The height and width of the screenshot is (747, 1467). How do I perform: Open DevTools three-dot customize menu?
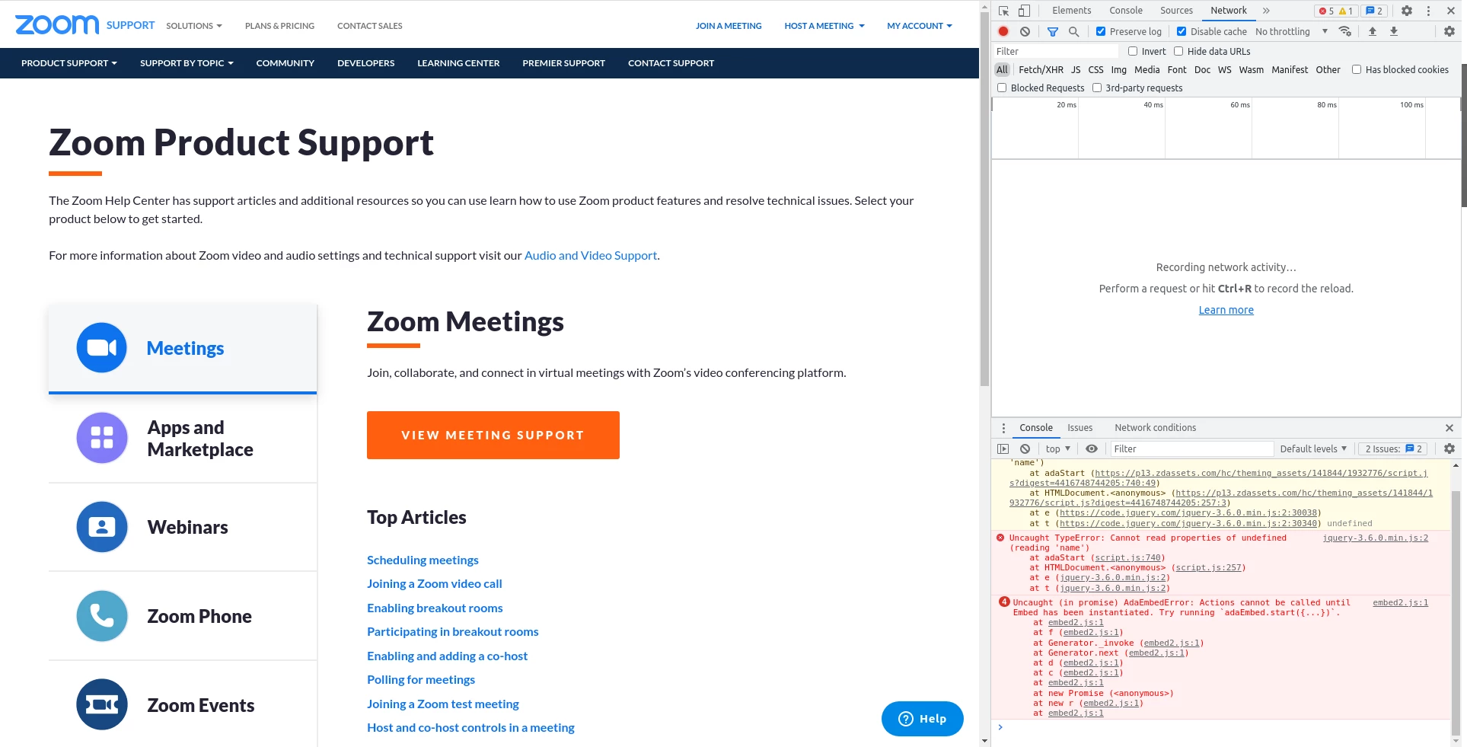point(1428,11)
